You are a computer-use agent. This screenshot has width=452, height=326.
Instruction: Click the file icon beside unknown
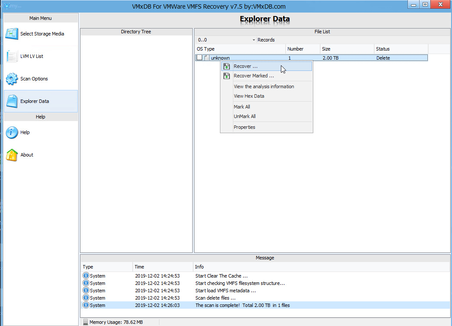pos(207,58)
